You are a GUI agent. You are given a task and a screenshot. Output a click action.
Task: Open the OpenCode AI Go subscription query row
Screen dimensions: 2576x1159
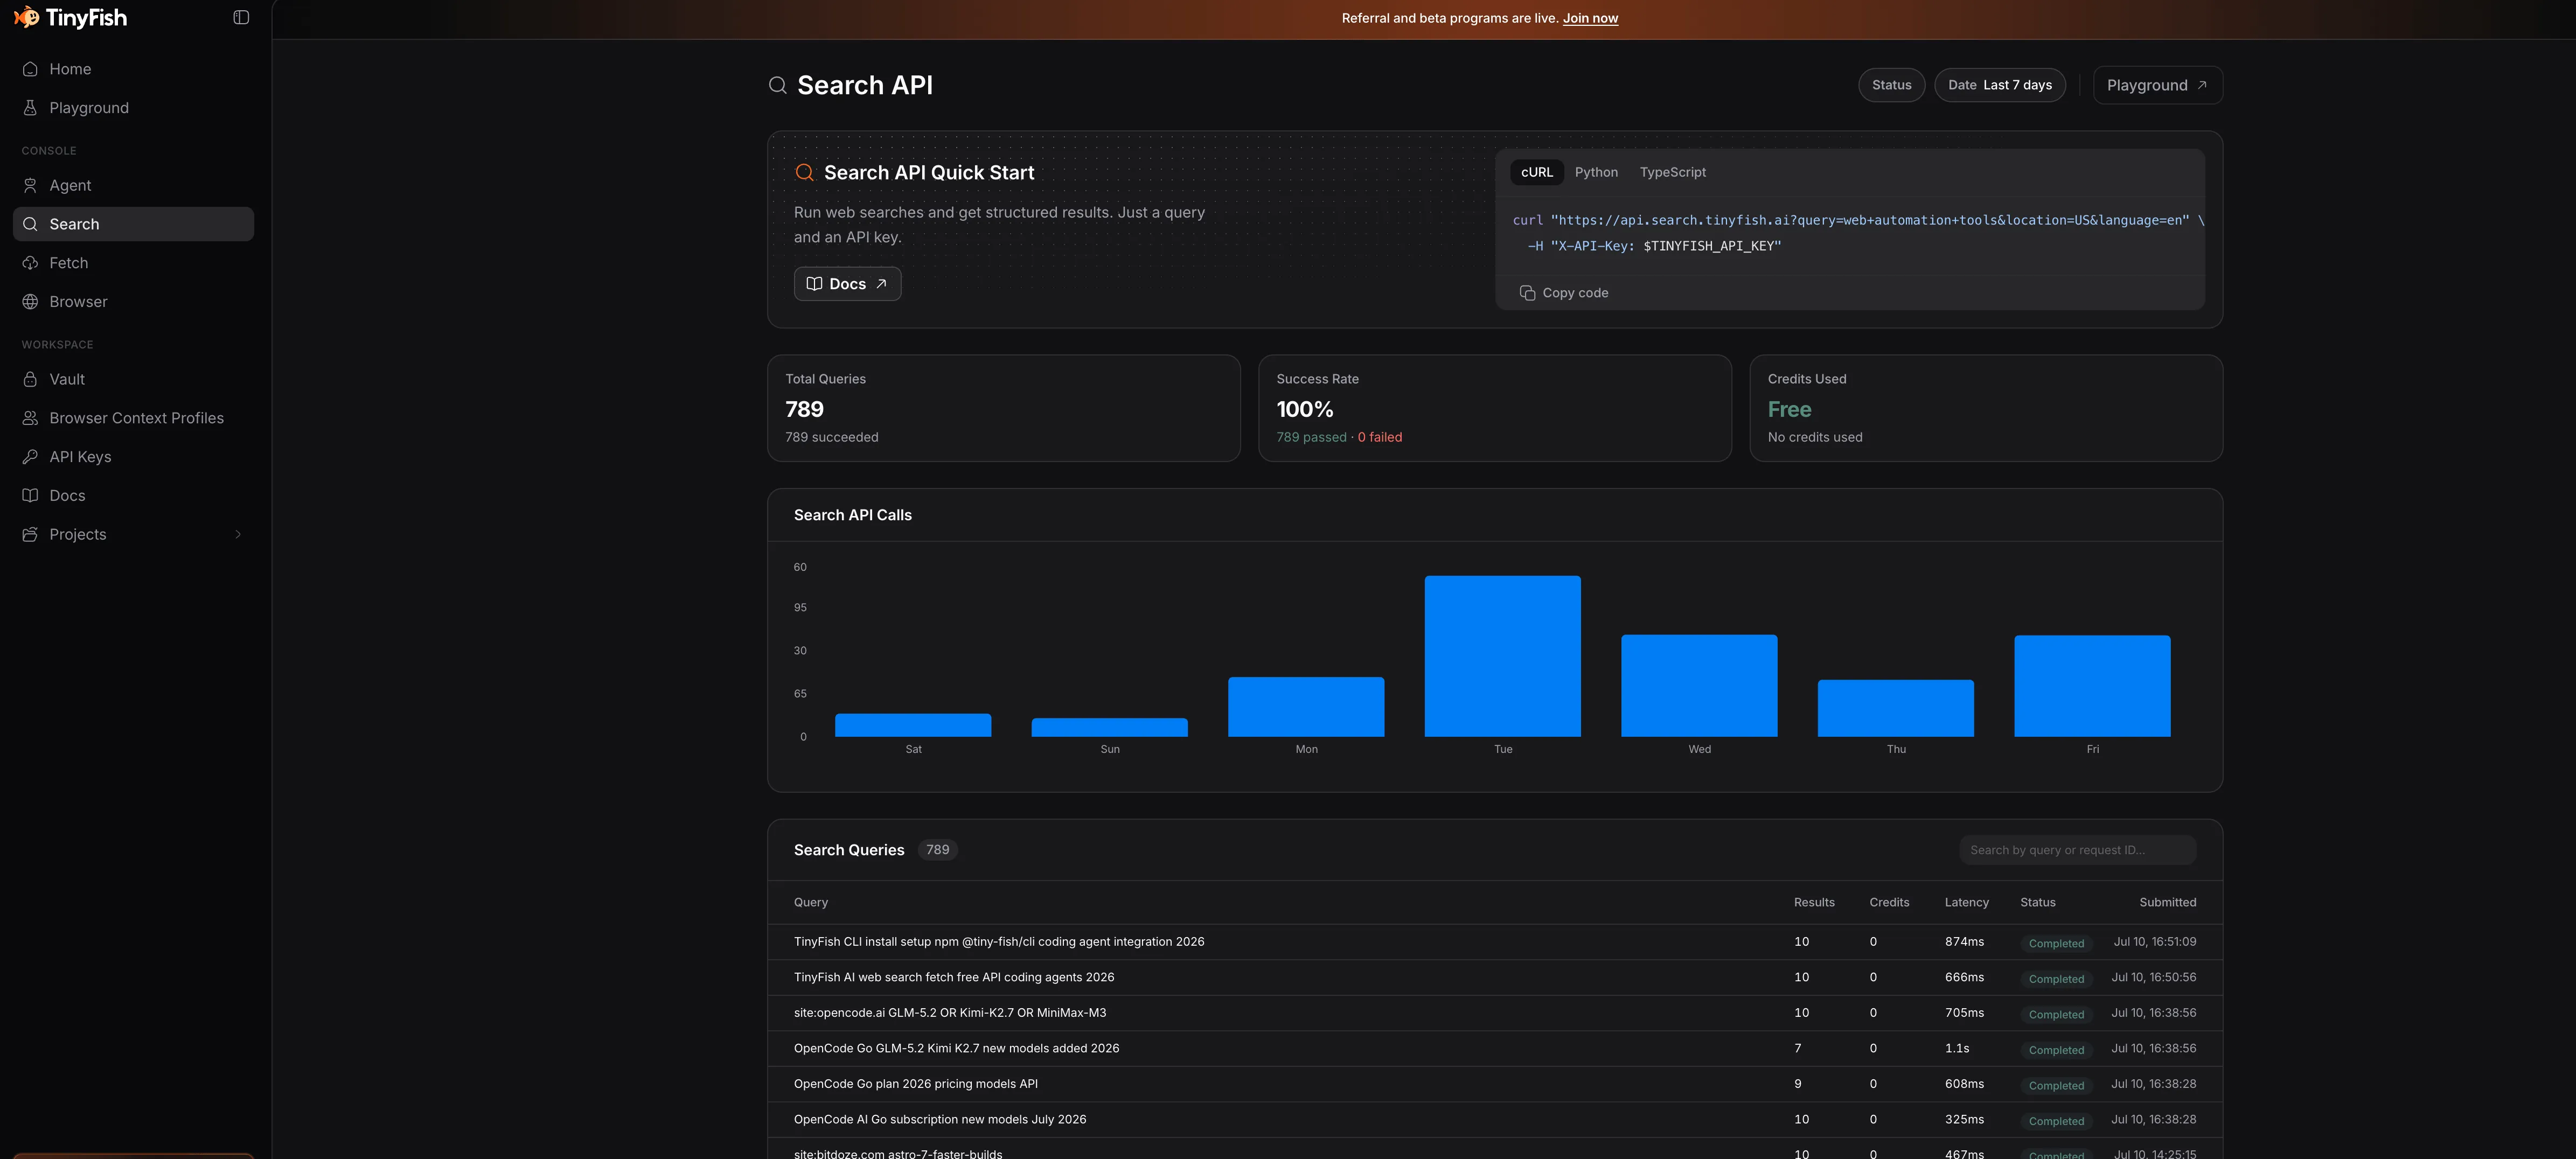[1494, 1119]
